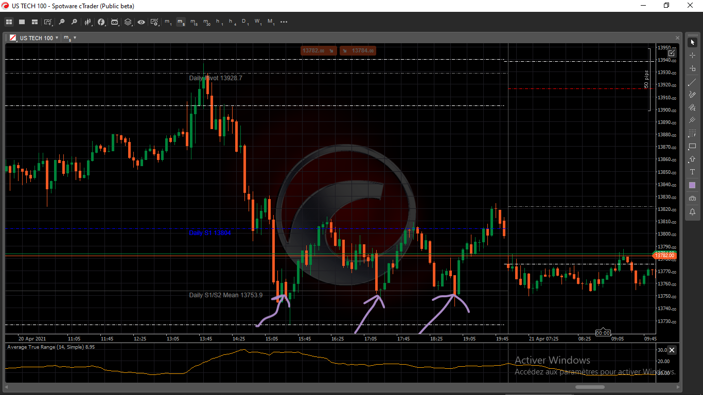The image size is (703, 395).
Task: Close the Average True Range indicator panel
Action: click(672, 350)
